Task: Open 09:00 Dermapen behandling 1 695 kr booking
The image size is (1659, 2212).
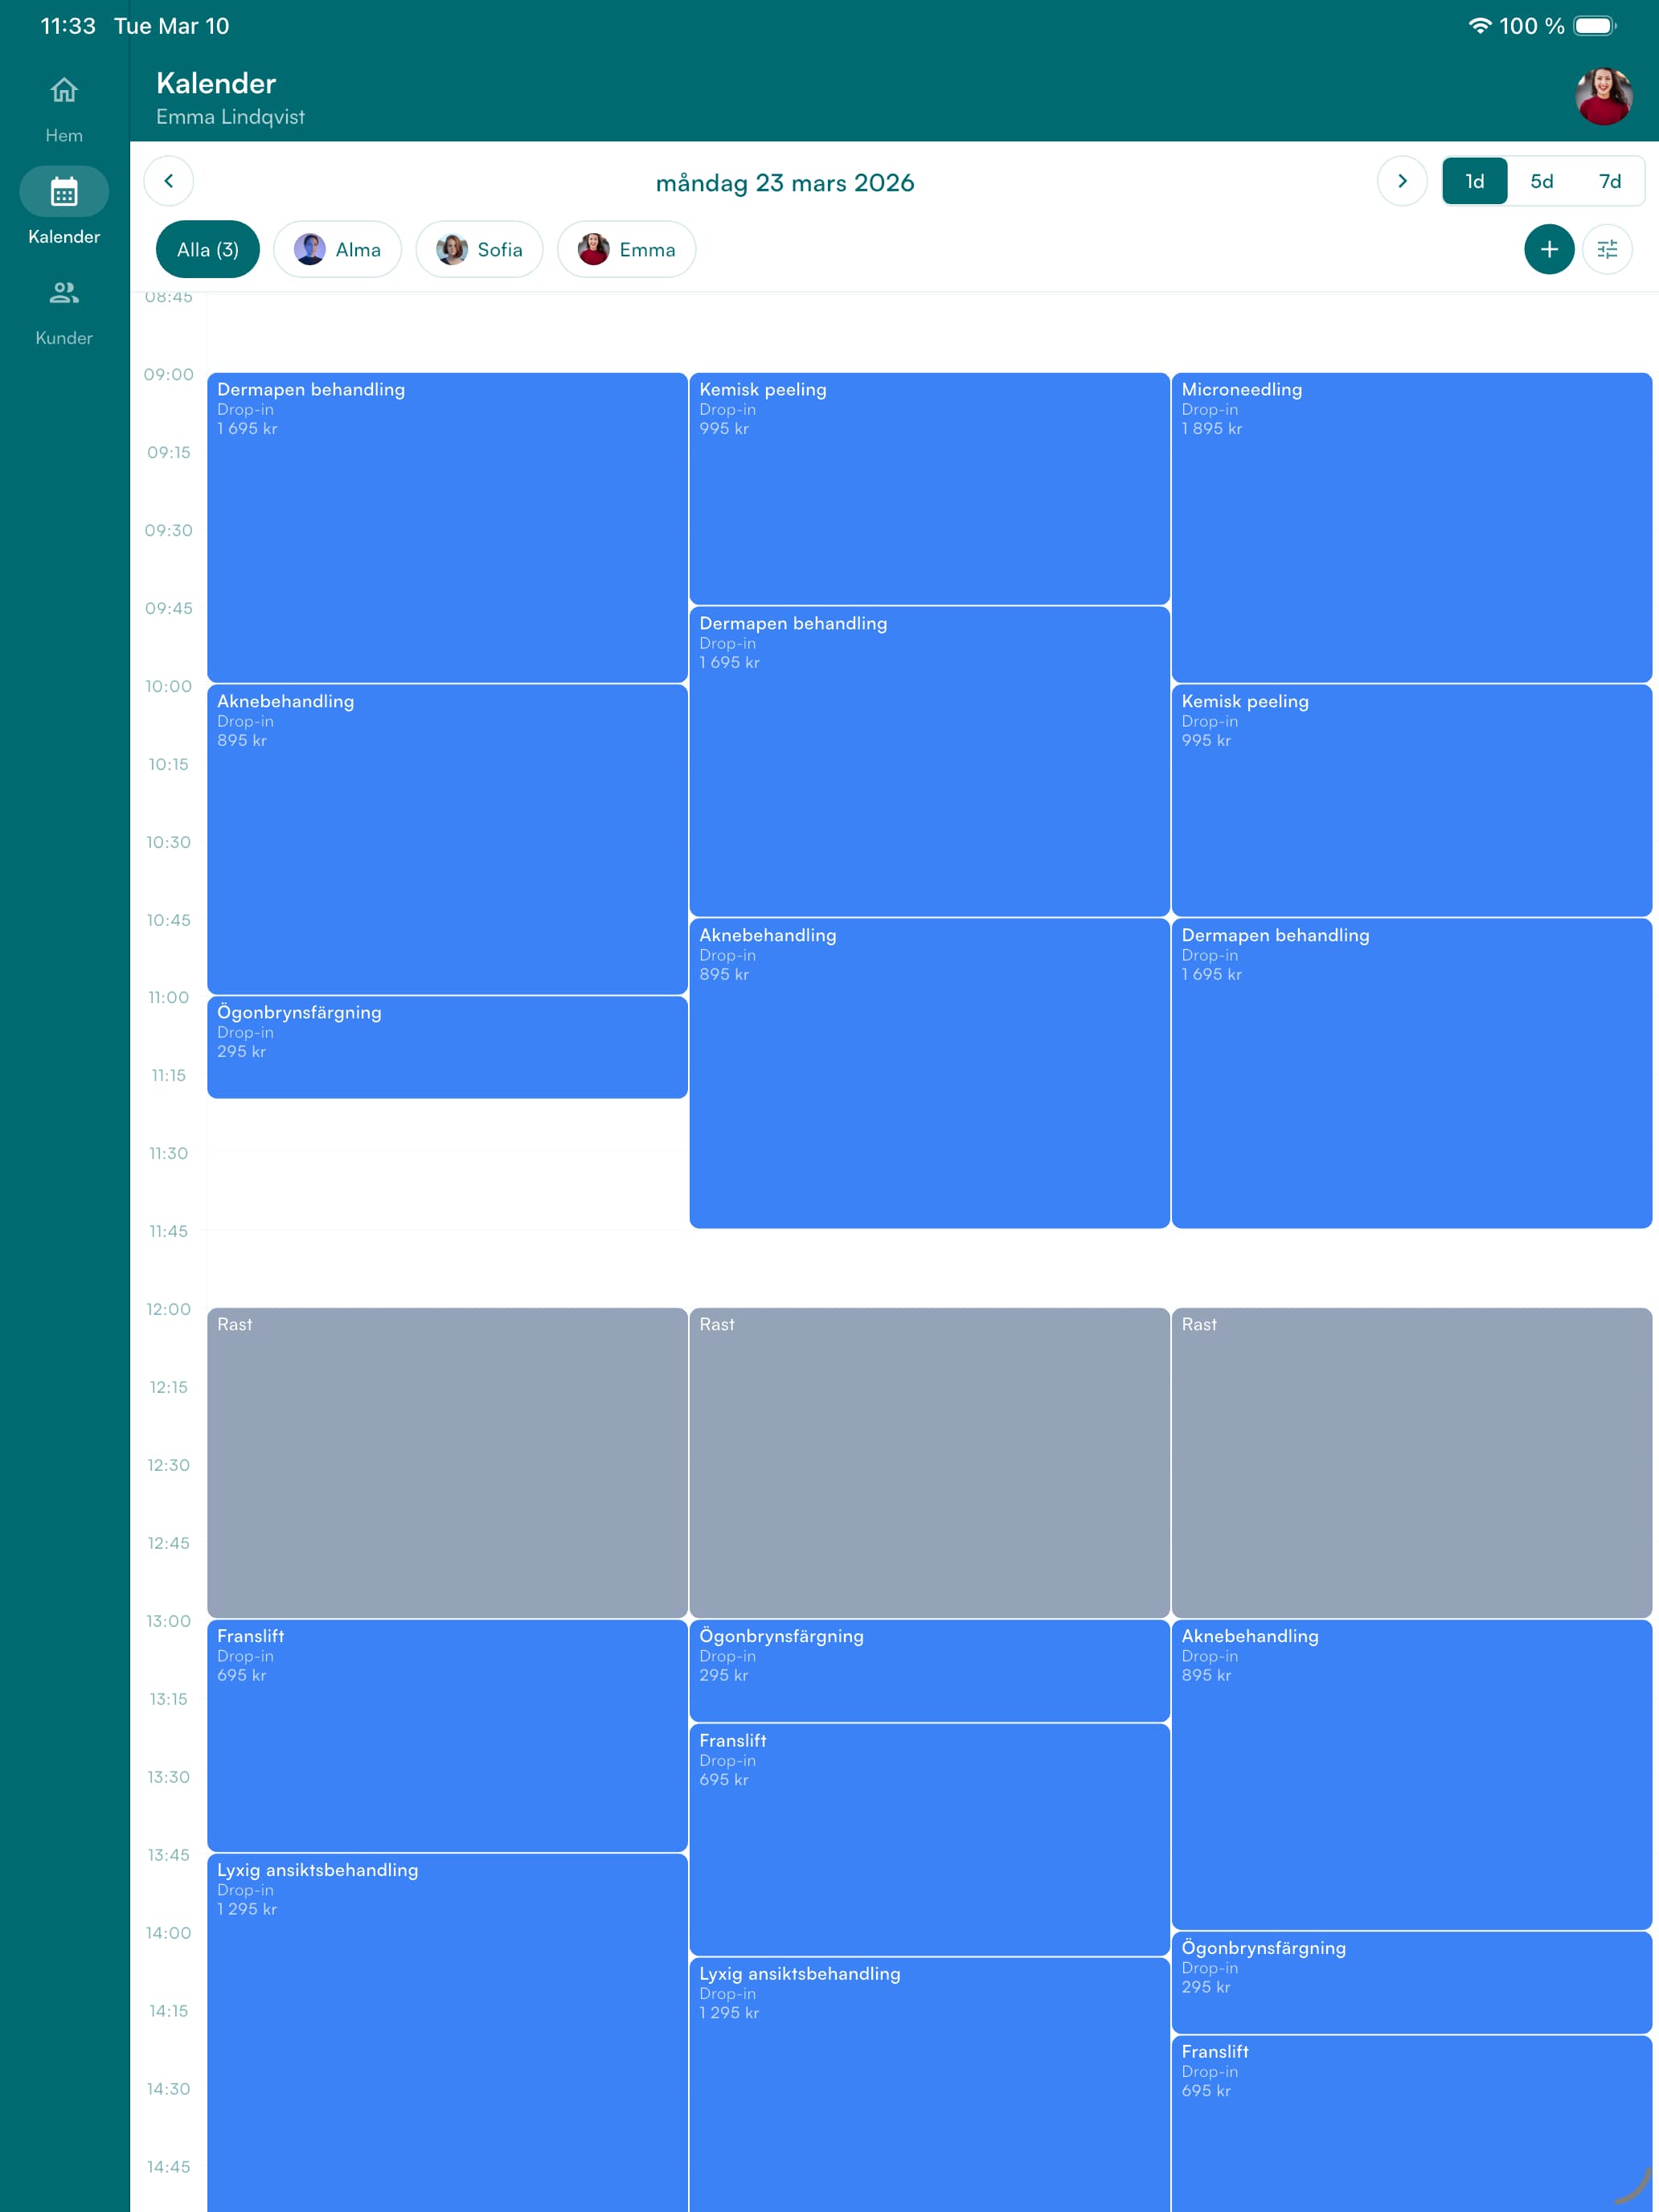Action: tap(447, 527)
